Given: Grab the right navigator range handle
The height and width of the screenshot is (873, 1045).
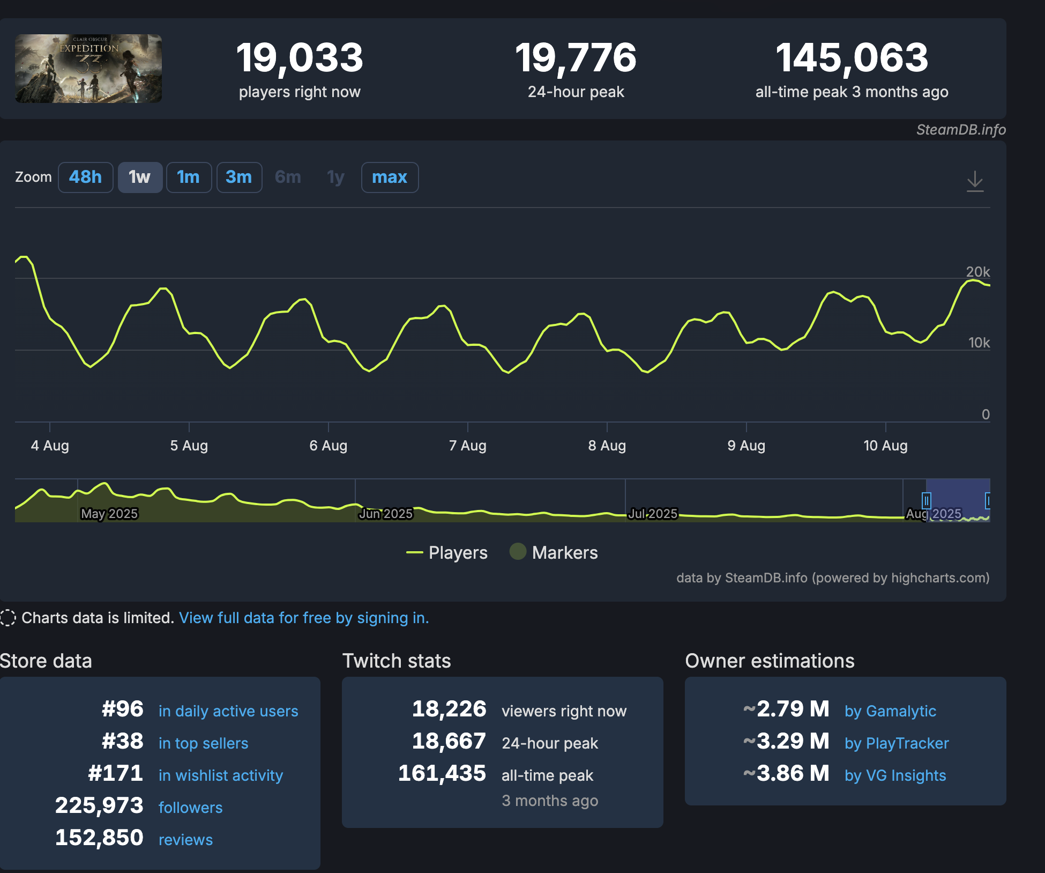Looking at the screenshot, I should tap(988, 500).
